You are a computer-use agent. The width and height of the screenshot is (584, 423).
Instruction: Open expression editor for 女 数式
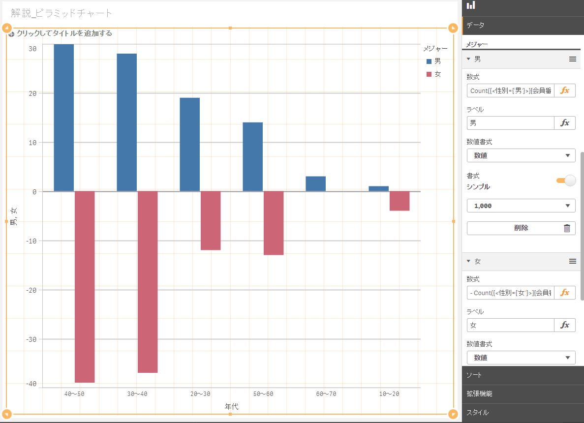(565, 293)
